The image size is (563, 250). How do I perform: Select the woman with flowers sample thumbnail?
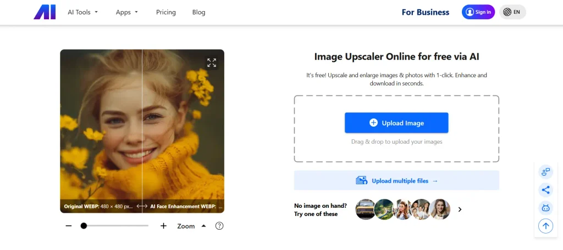402,209
